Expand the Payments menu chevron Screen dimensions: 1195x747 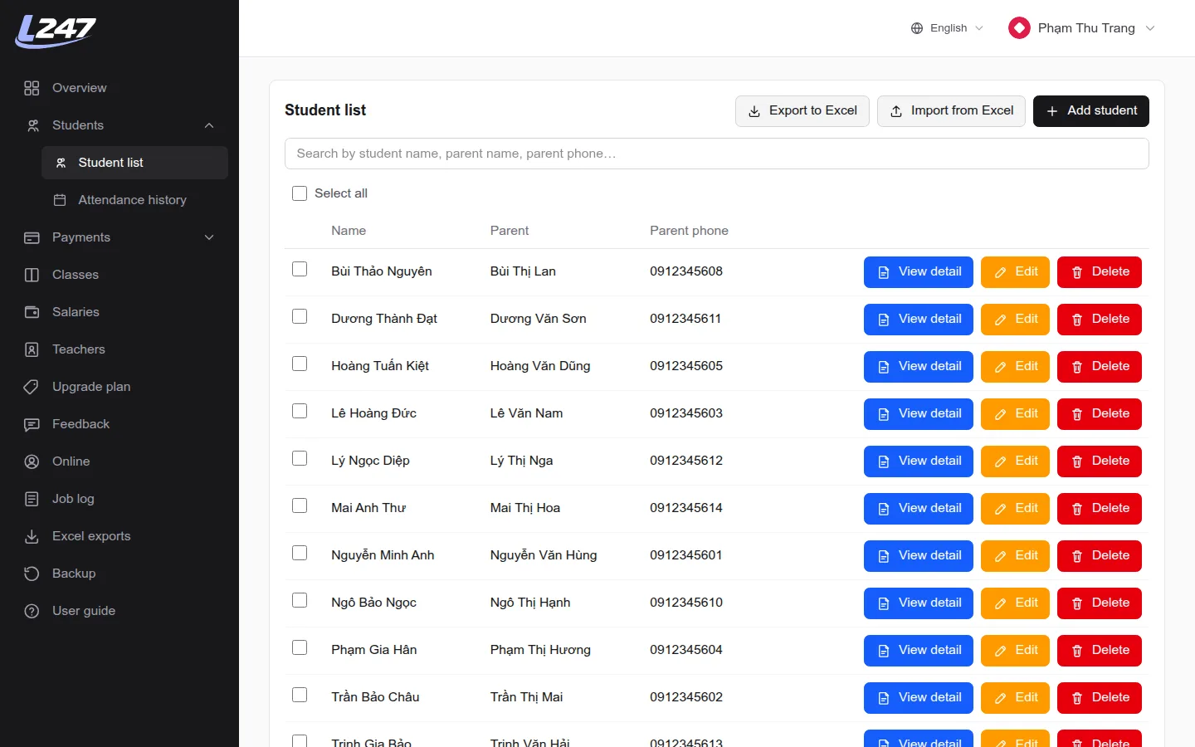point(209,237)
